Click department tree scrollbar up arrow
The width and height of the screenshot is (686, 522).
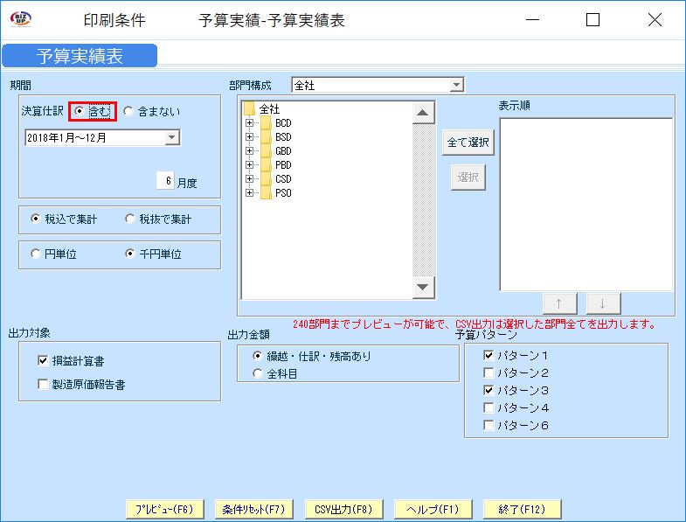pos(423,113)
